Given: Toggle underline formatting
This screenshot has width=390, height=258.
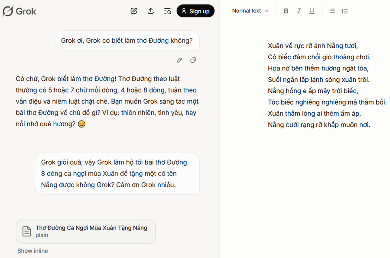Looking at the screenshot, I should tap(312, 11).
